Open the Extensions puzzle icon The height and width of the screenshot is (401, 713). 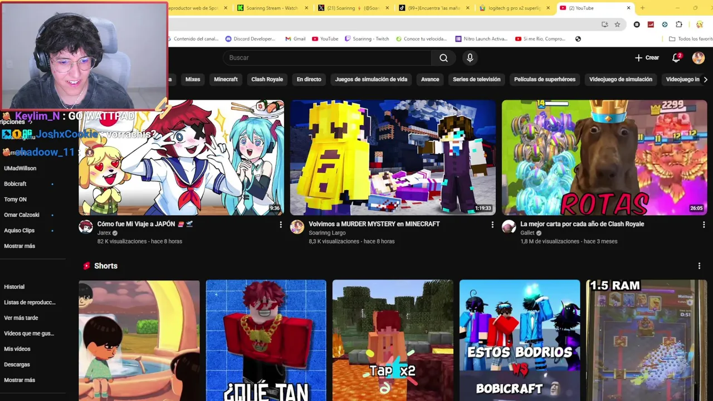[679, 25]
